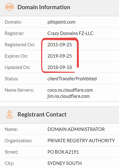Screen dimensions: 119x168
Task: Click the SYDNEY SOUTH city value
Action: [65, 163]
